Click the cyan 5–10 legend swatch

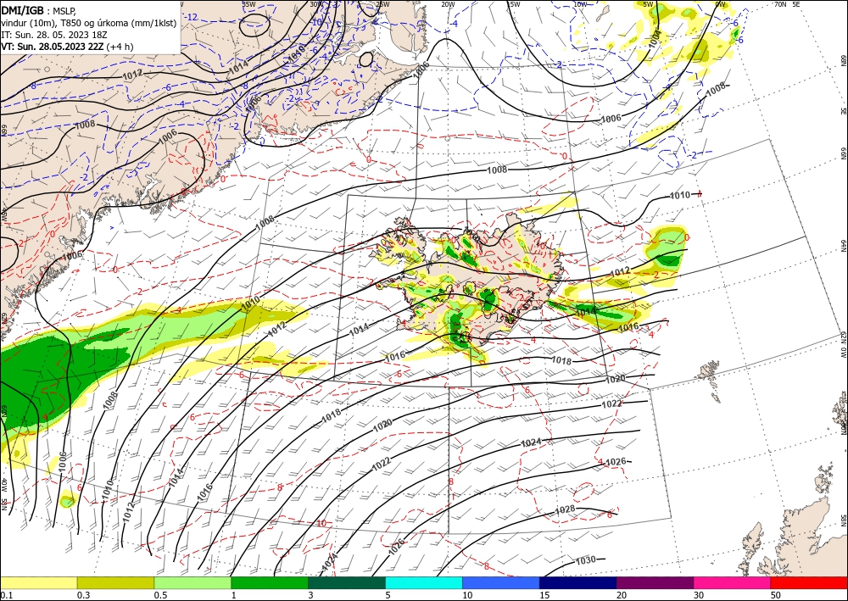click(x=424, y=582)
